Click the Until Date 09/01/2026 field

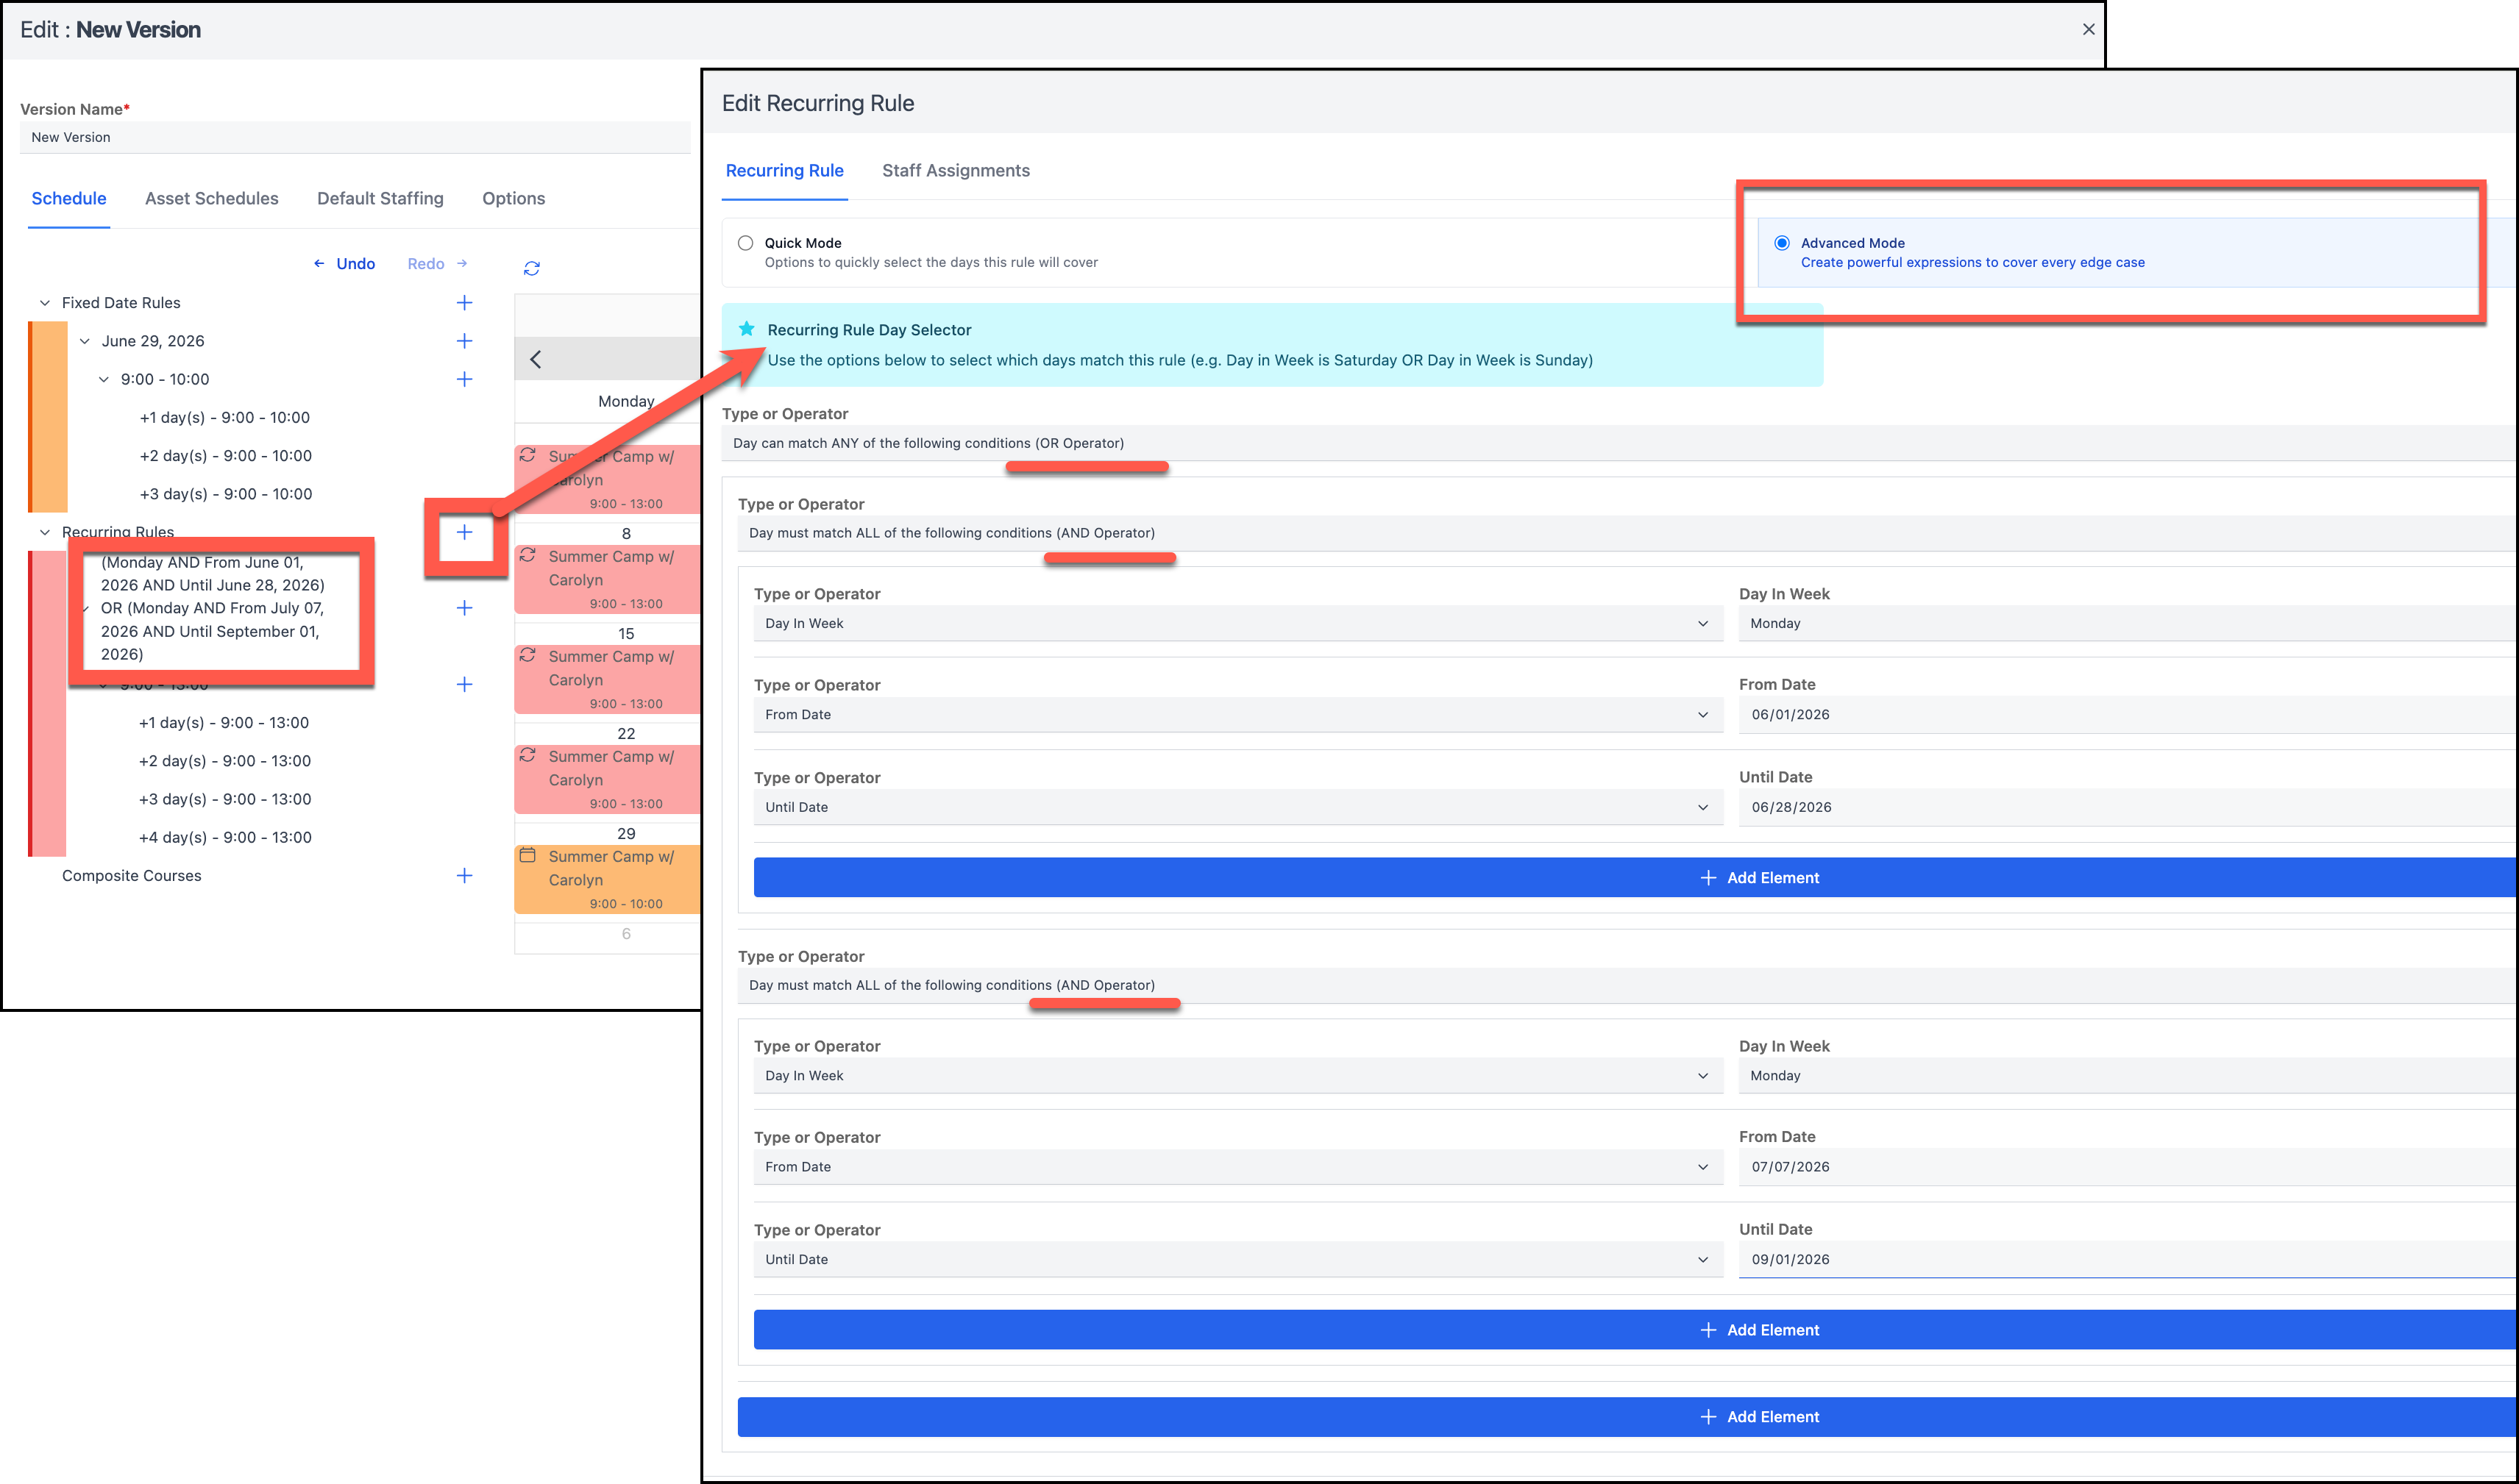pos(2121,1259)
